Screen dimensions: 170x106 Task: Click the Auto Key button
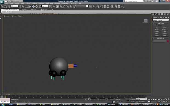132,99
